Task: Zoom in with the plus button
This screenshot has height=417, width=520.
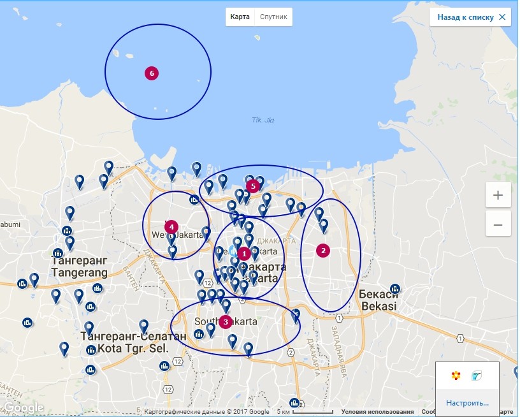Action: point(498,195)
